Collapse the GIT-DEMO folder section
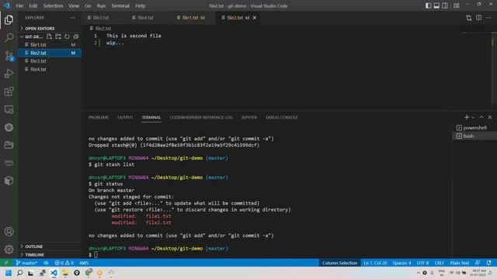Screen dimensions: 497x279 31,36
